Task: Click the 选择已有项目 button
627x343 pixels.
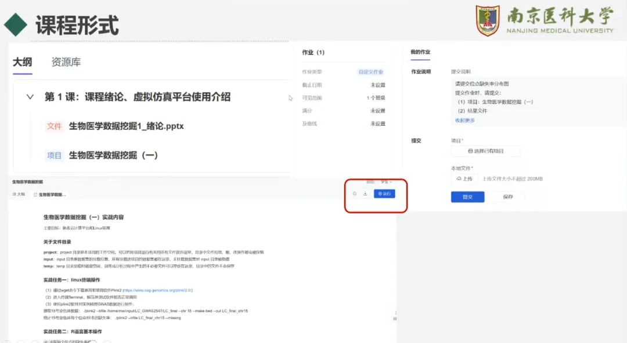Action: [486, 151]
